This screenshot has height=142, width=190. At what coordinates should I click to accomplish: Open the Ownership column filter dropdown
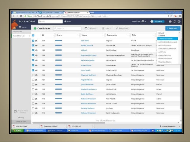128,35
